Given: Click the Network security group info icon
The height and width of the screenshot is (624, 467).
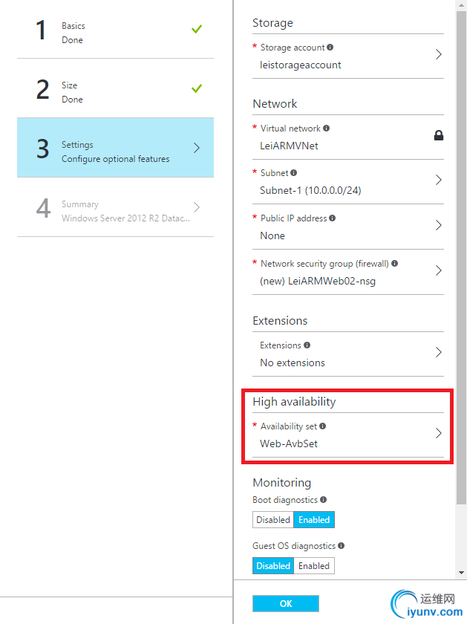Looking at the screenshot, I should point(394,264).
